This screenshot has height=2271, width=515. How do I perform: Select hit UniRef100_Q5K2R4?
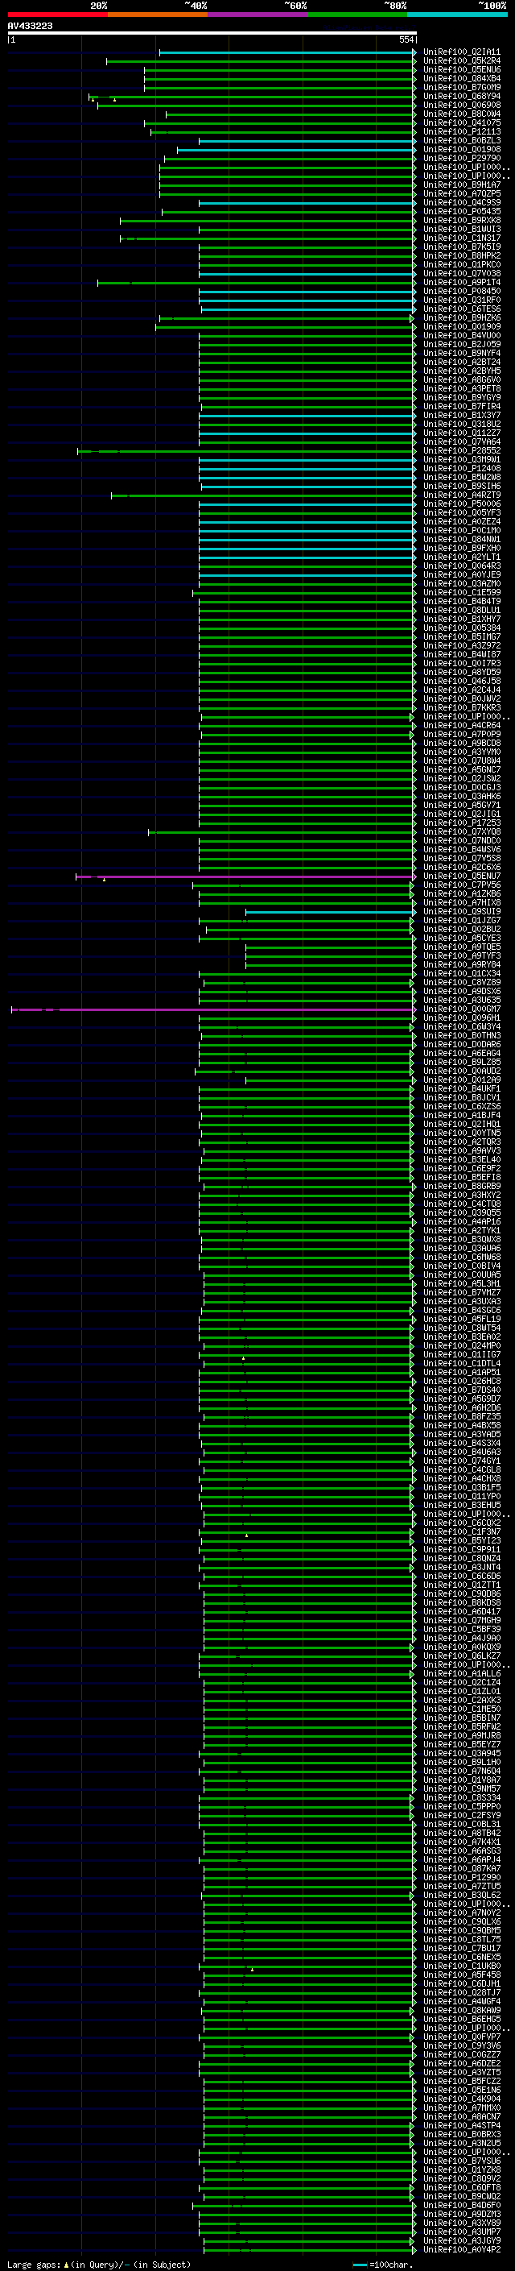click(461, 62)
